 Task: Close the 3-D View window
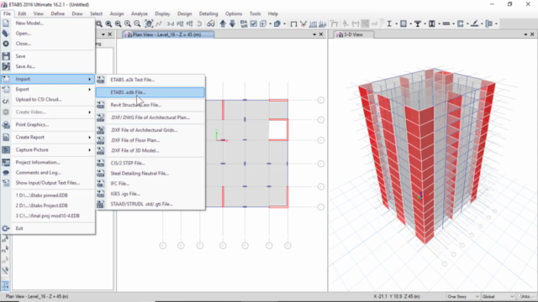click(x=532, y=34)
